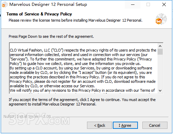Click the Marvelous Designer 12 Personal Setup title

(x=48, y=4)
